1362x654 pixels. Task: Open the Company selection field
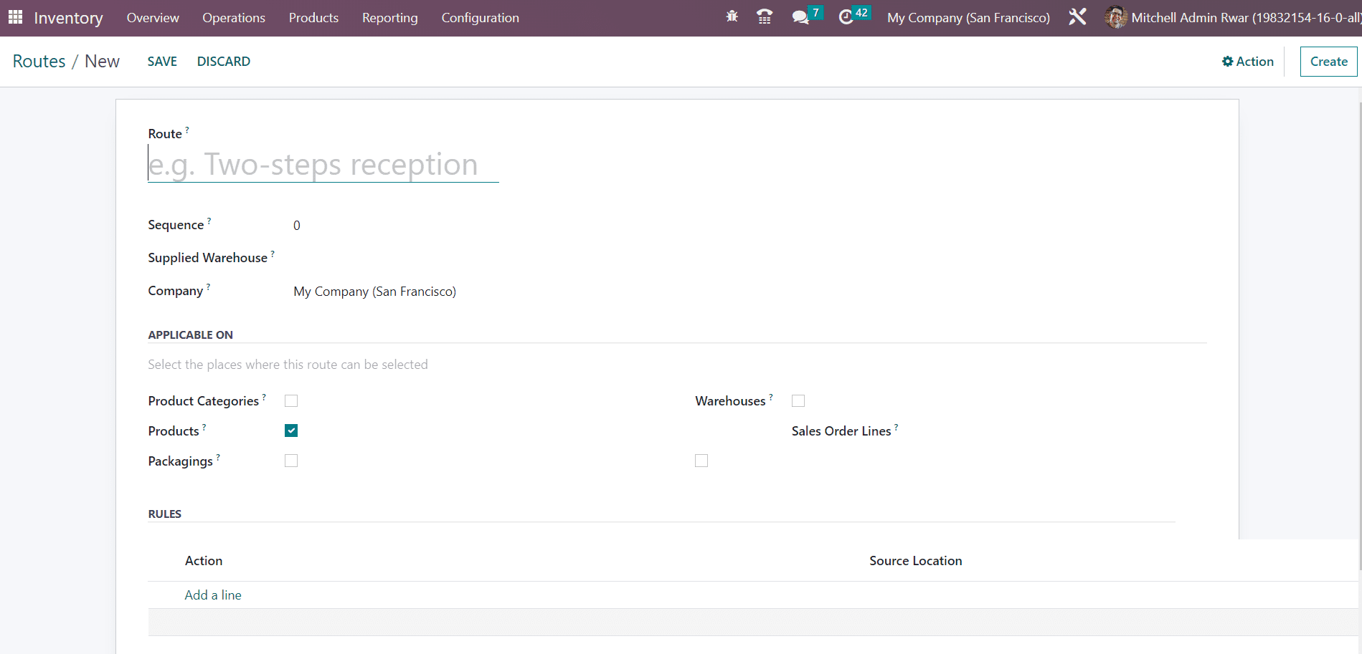point(374,292)
